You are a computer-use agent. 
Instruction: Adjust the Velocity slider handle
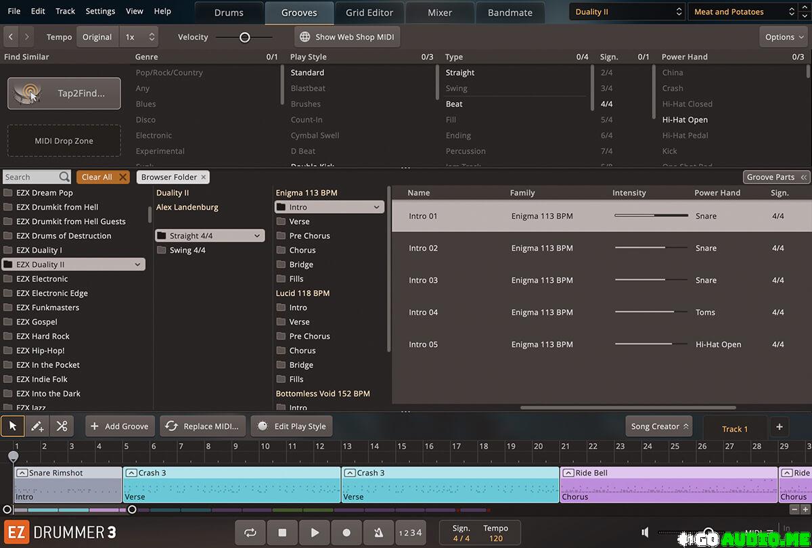[x=245, y=37]
